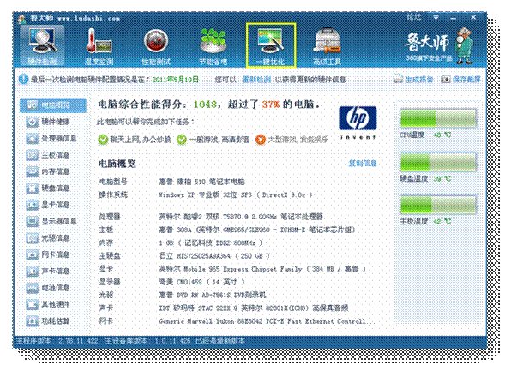Select 显示器信息 in the sidebar
Image resolution: width=517 pixels, height=377 pixels.
51,221
